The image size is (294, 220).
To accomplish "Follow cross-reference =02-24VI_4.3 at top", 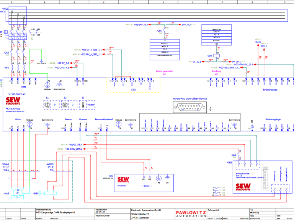I will (140, 24).
